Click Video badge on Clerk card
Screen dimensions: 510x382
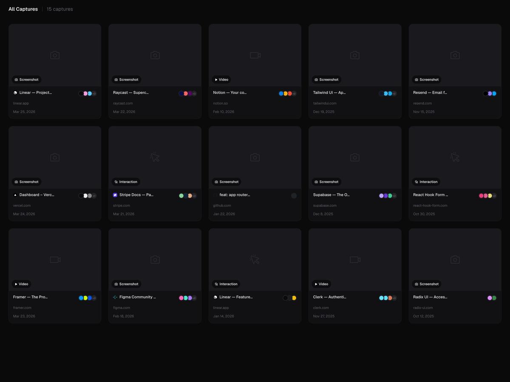tap(321, 284)
